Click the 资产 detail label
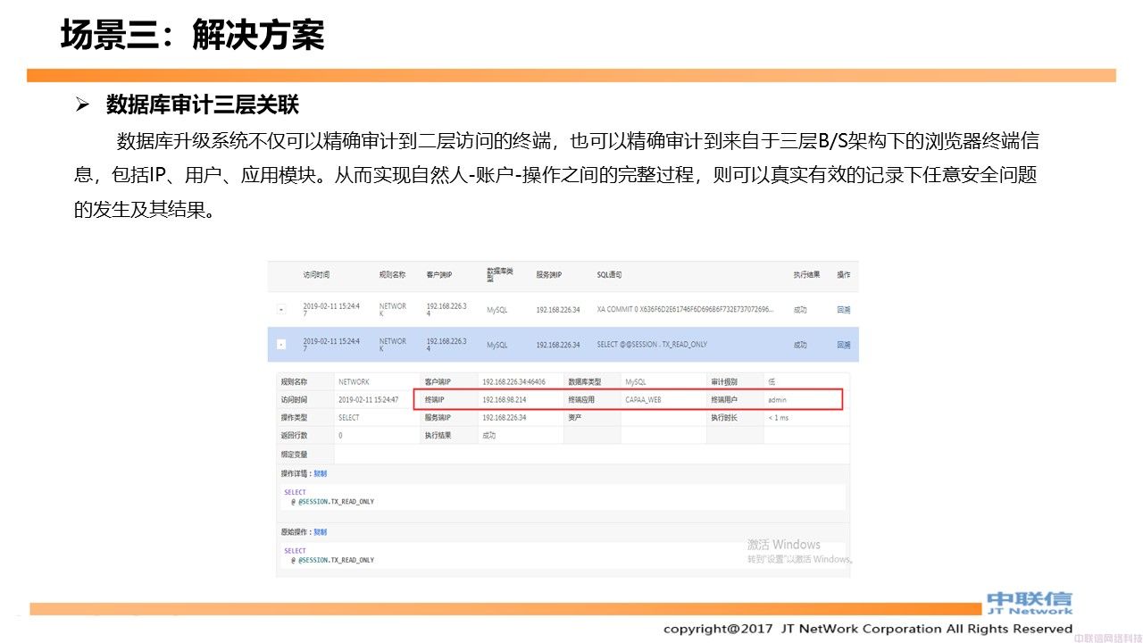The height and width of the screenshot is (643, 1143). pos(575,418)
